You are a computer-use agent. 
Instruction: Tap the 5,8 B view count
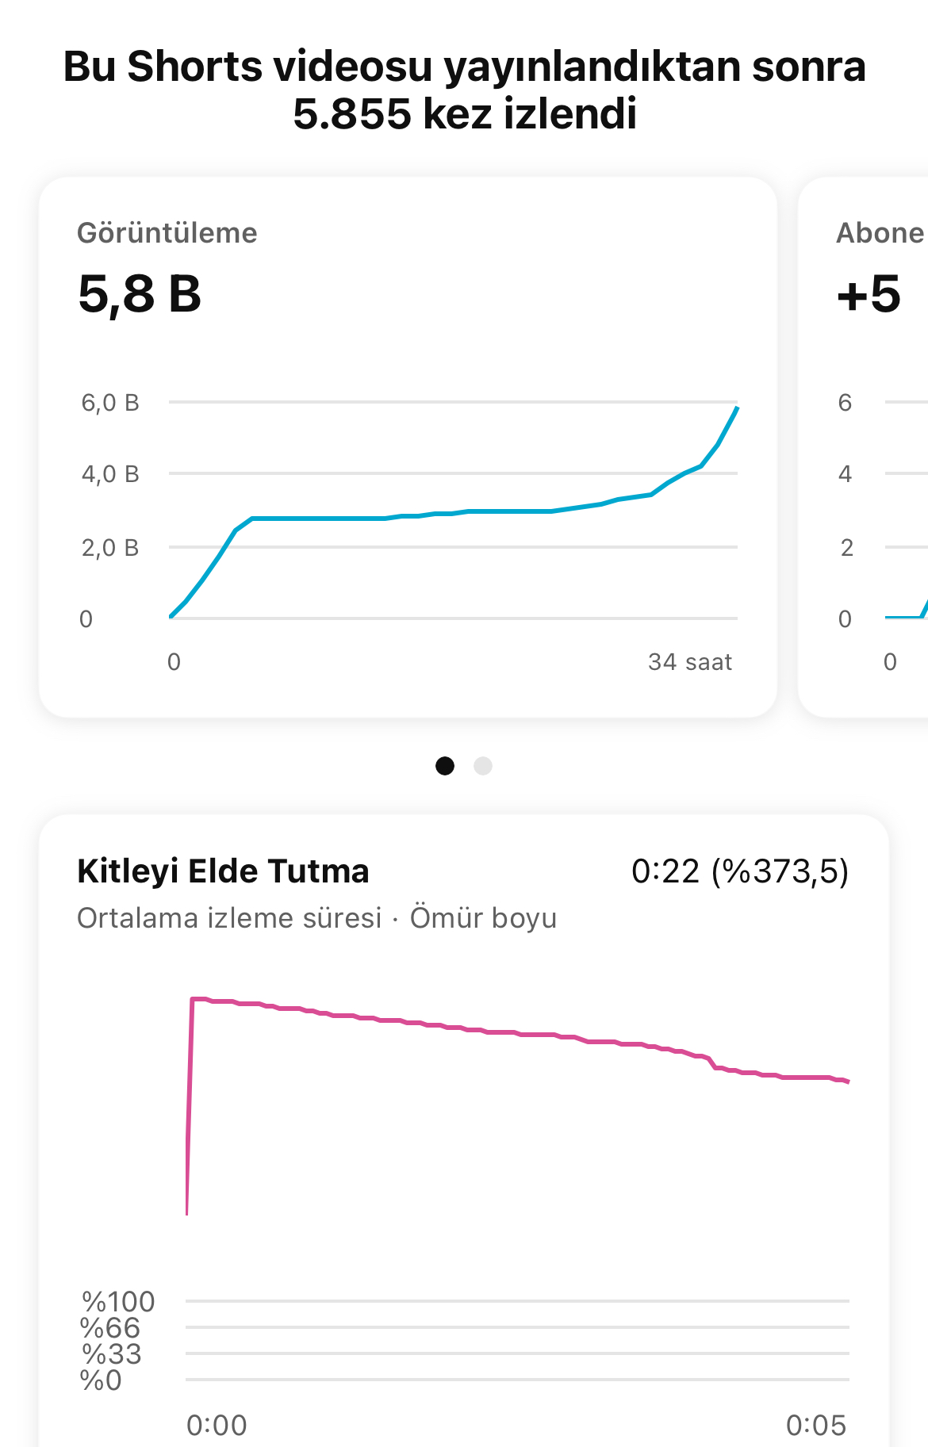(x=140, y=293)
